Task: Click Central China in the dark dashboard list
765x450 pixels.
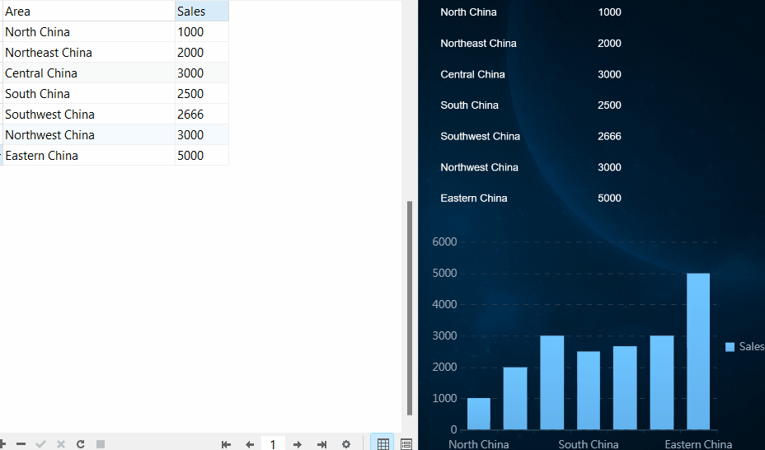Action: [472, 74]
